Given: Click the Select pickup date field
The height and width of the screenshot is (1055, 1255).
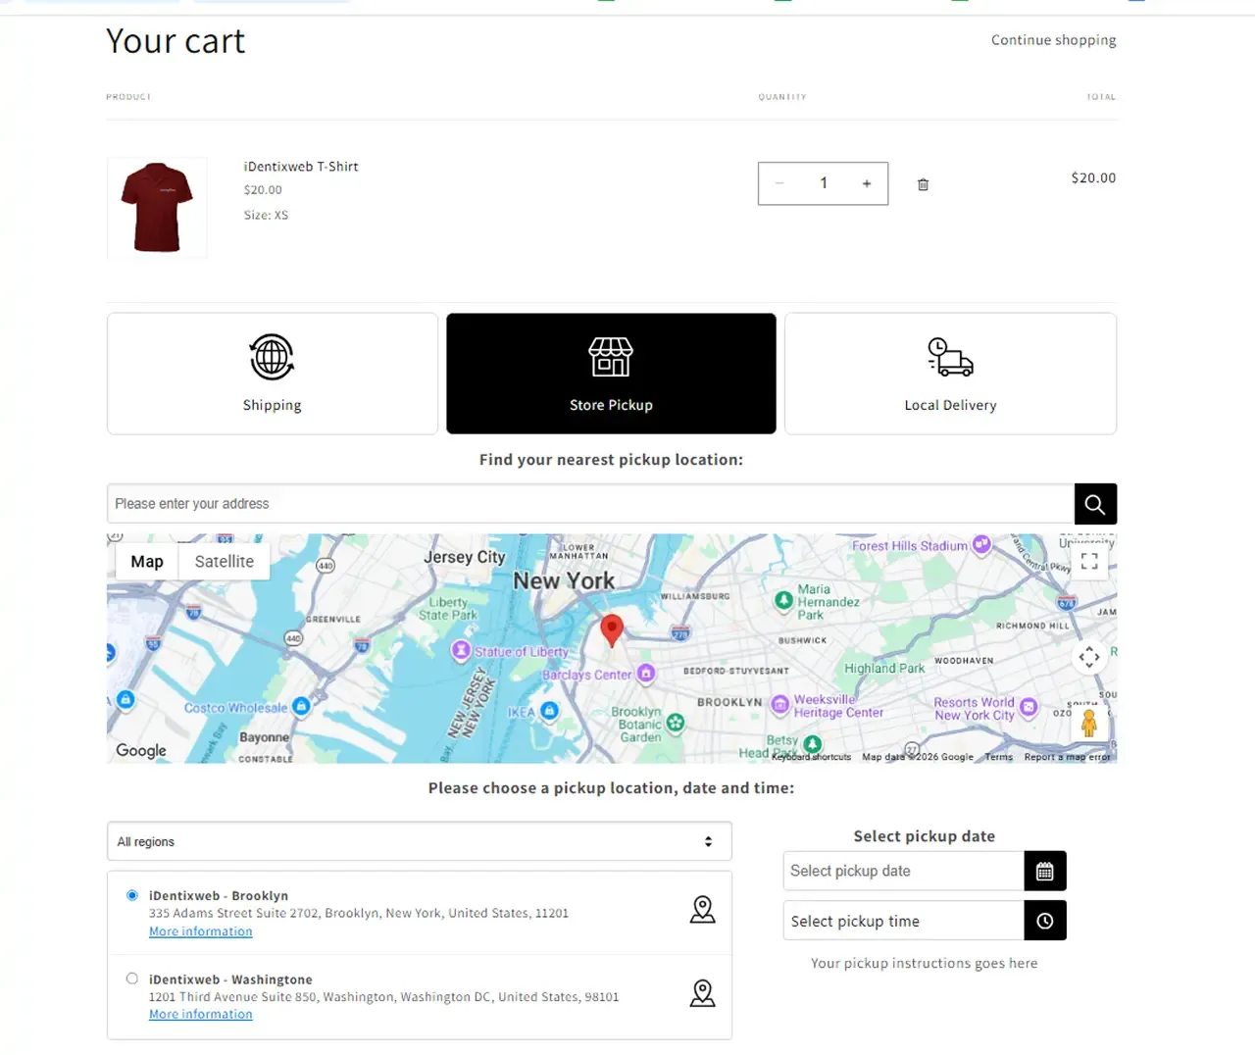Looking at the screenshot, I should 904,871.
